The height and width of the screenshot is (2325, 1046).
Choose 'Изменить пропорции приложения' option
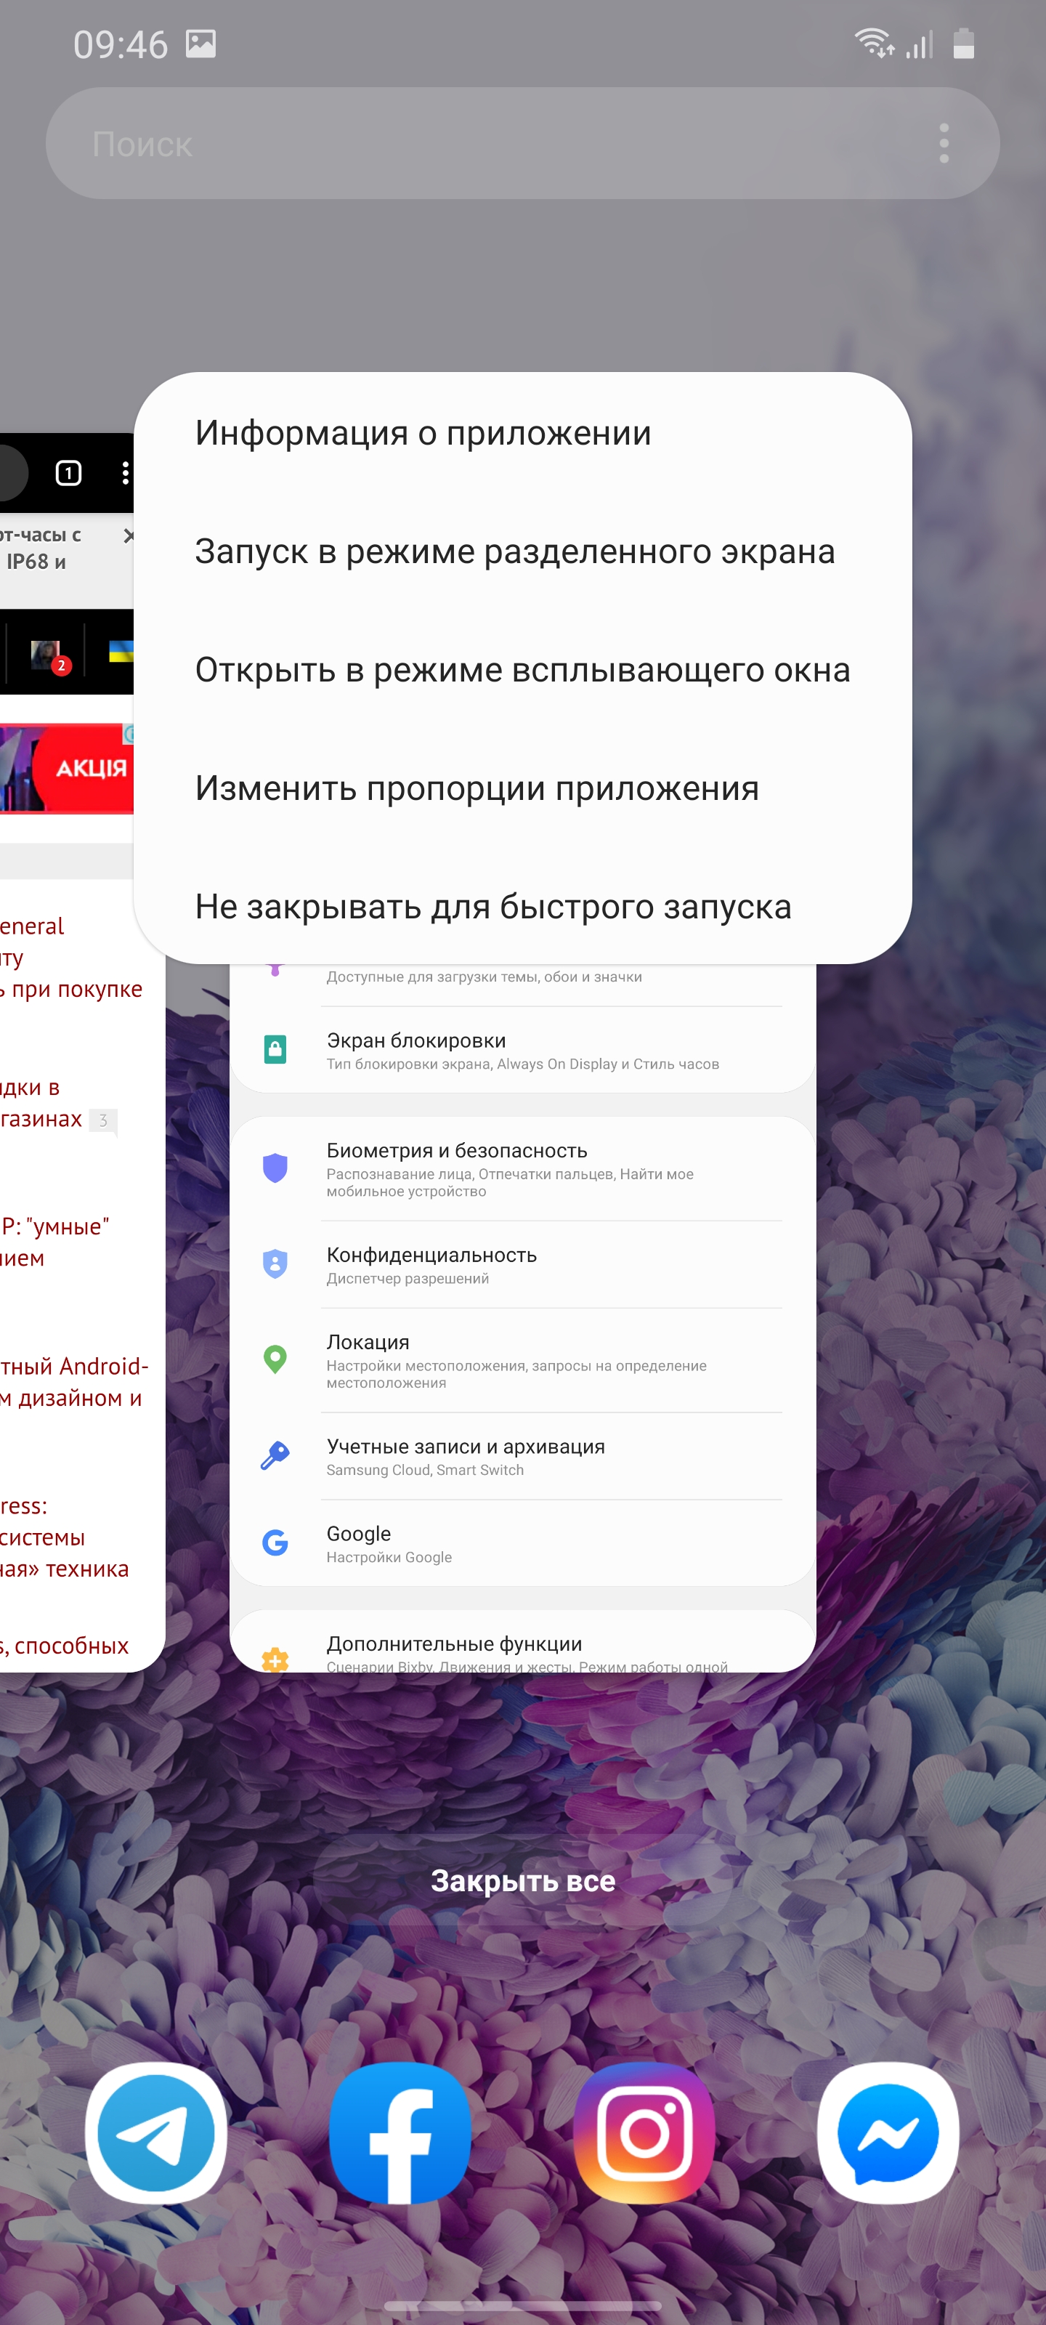pos(477,789)
